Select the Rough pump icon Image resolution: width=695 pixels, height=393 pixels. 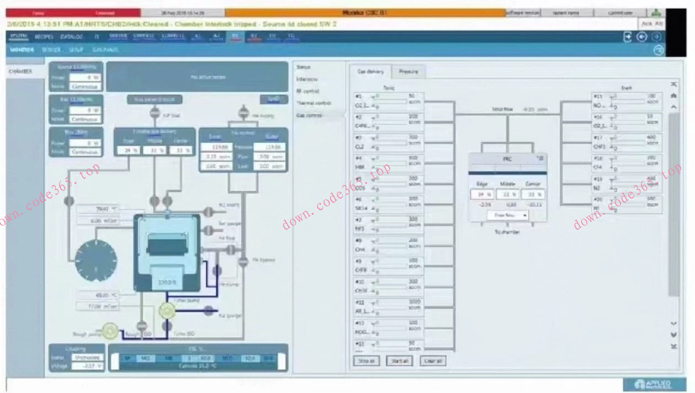110,330
